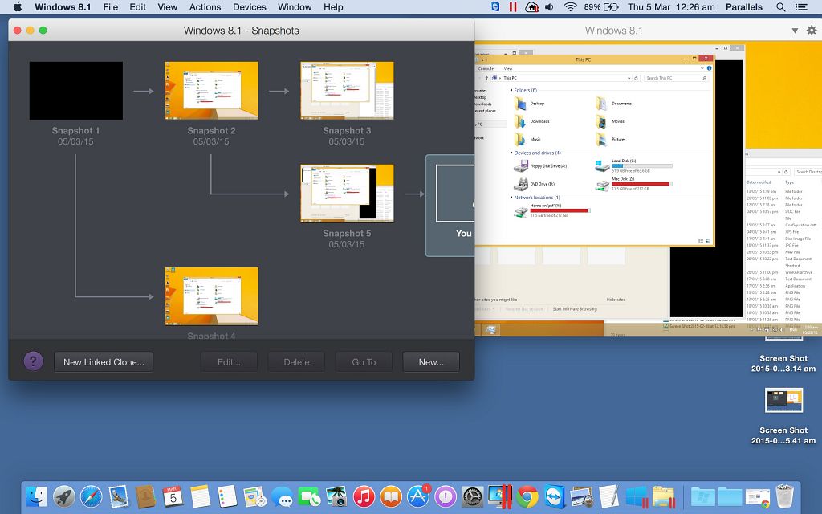Collapse the Devices and drives group
Screen dimensions: 822x514
(x=511, y=153)
